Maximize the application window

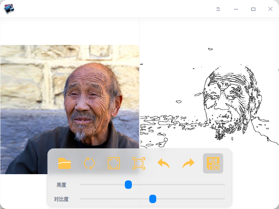pyautogui.click(x=254, y=9)
